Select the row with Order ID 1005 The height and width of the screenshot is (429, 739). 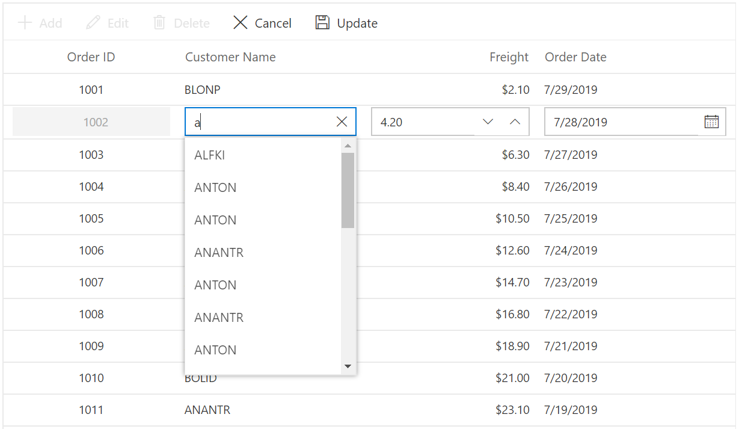coord(369,218)
